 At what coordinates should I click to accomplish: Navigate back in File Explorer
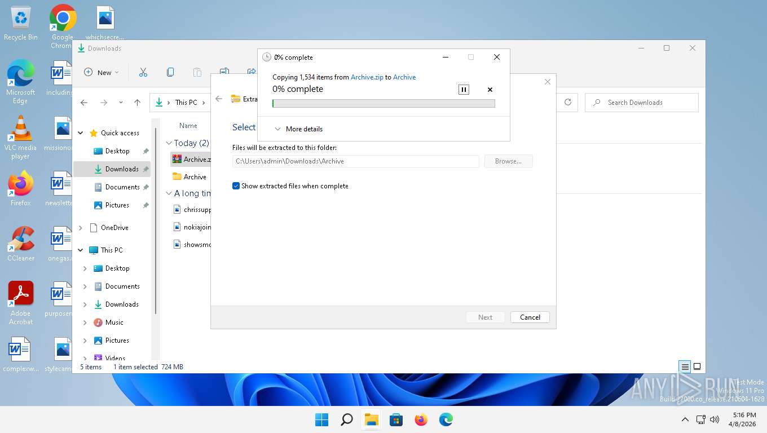[84, 103]
